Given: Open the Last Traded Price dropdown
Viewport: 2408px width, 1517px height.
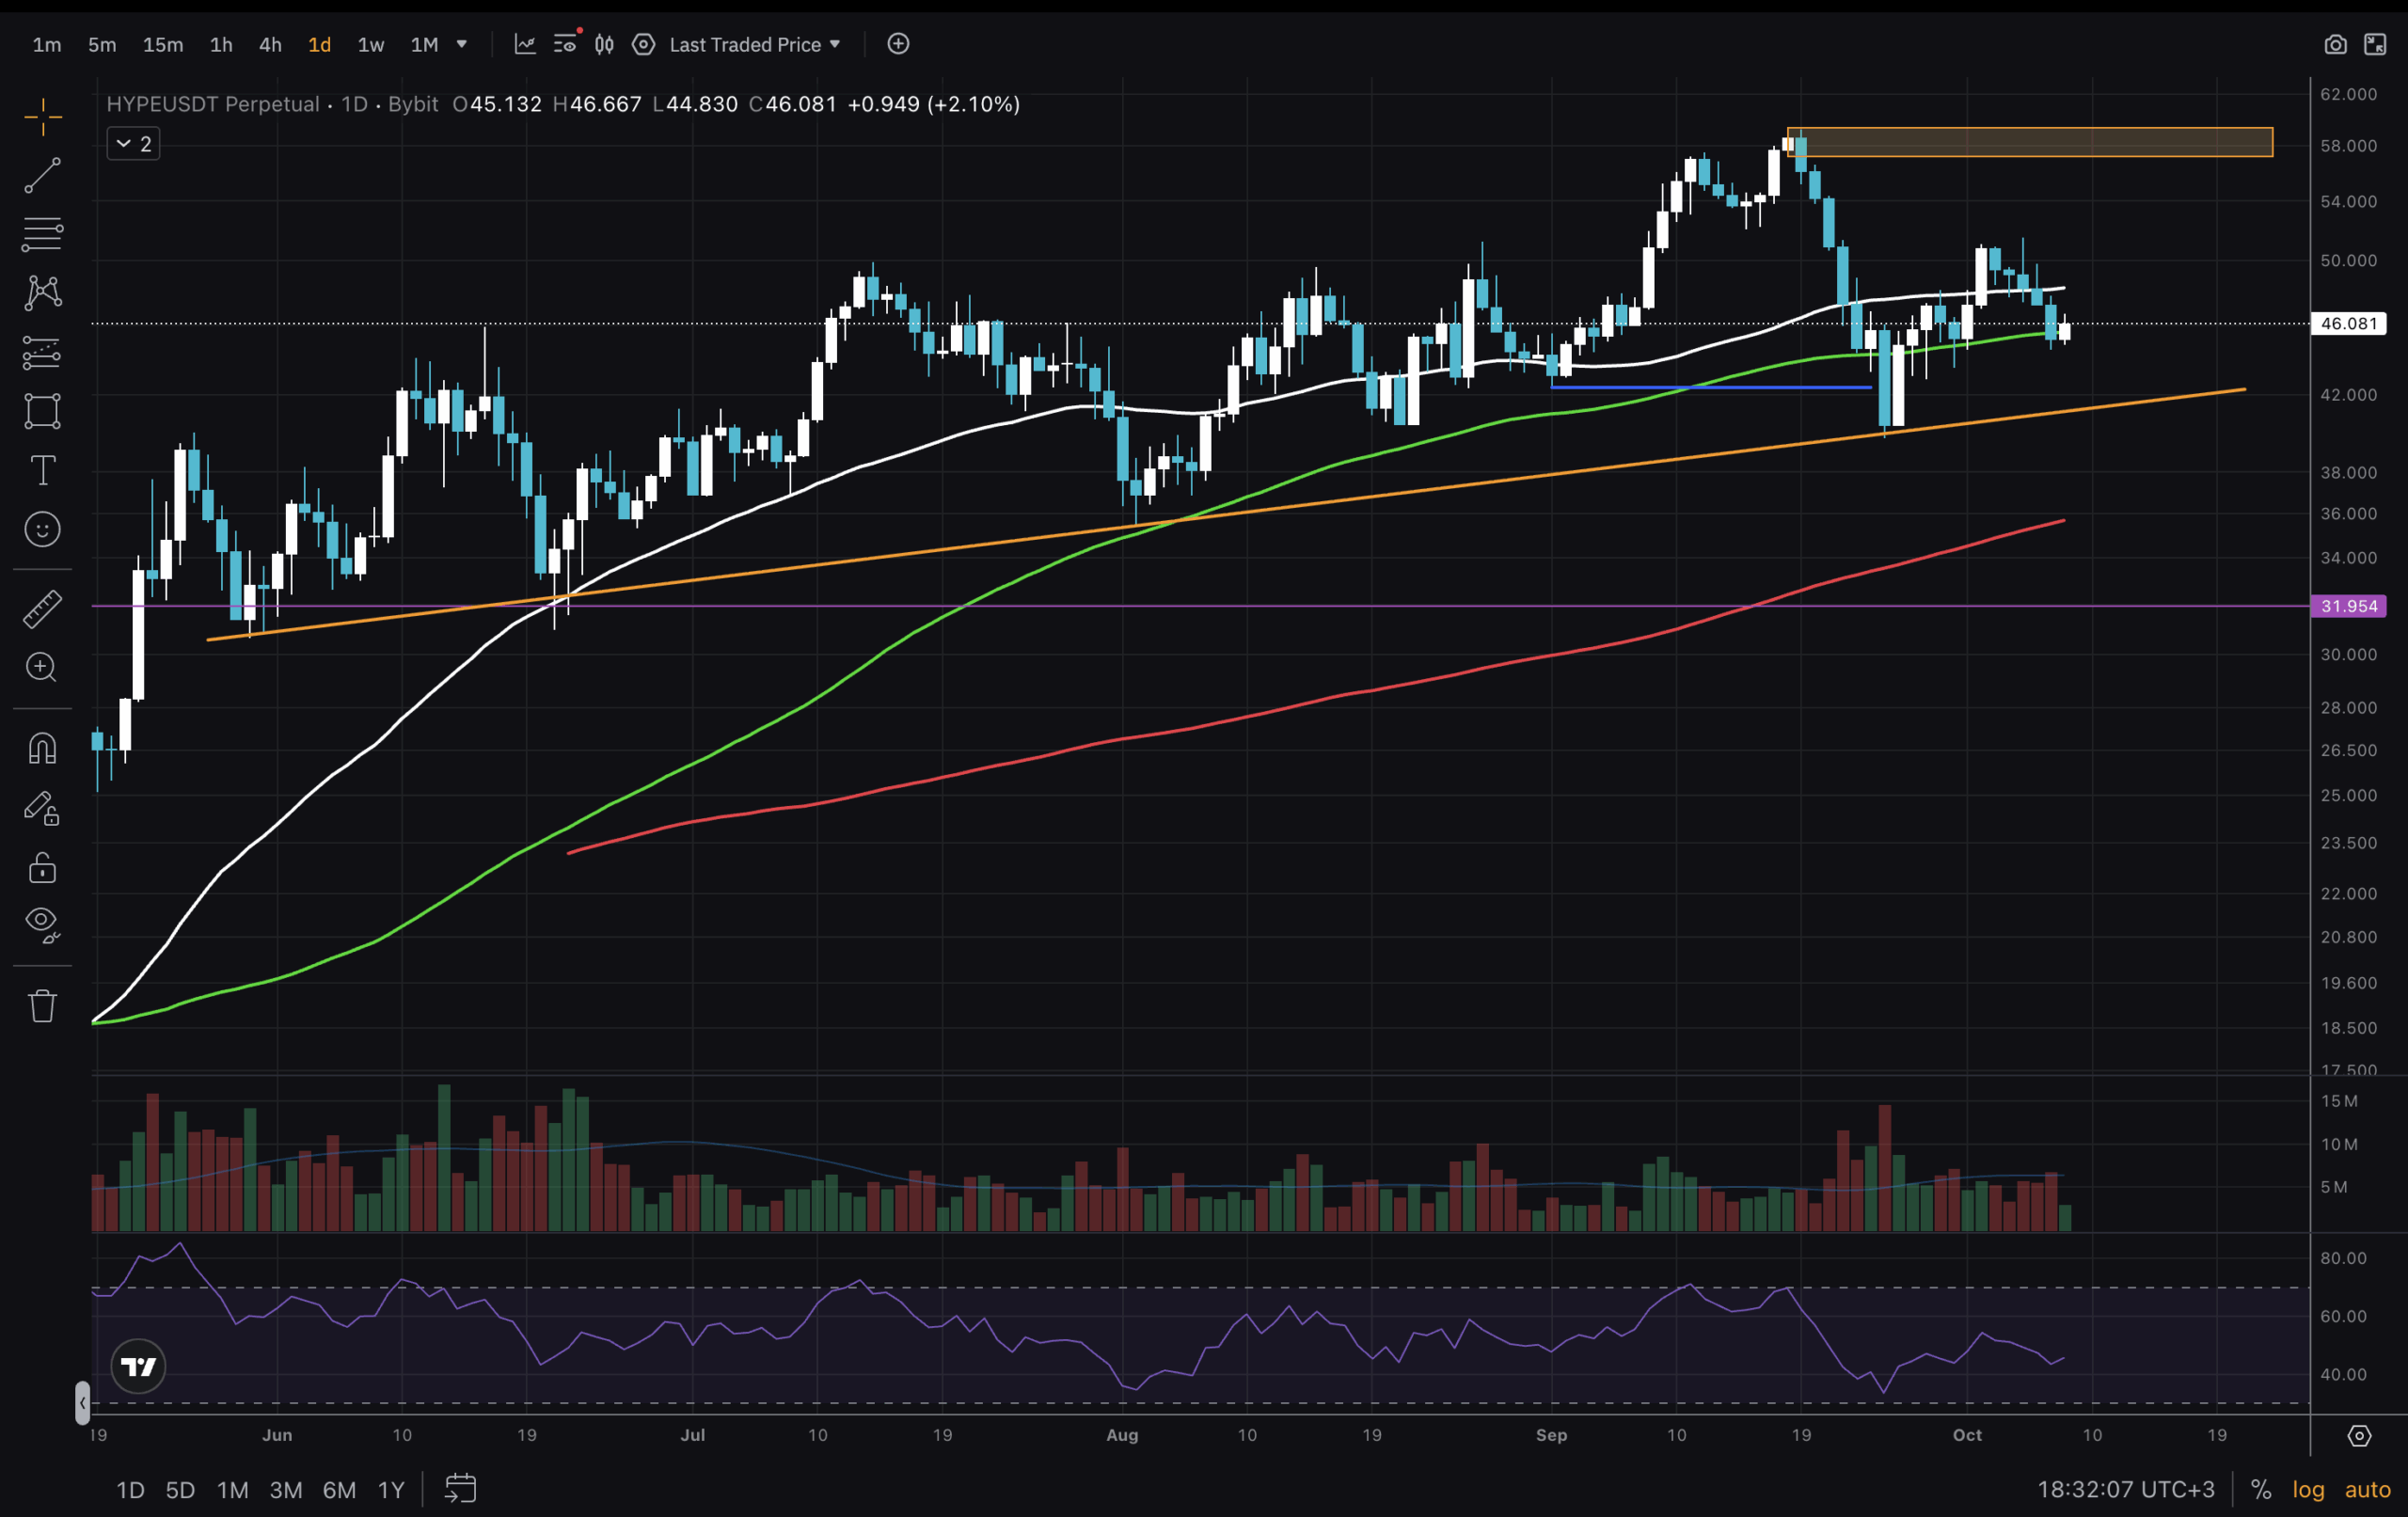Looking at the screenshot, I should pyautogui.click(x=754, y=44).
